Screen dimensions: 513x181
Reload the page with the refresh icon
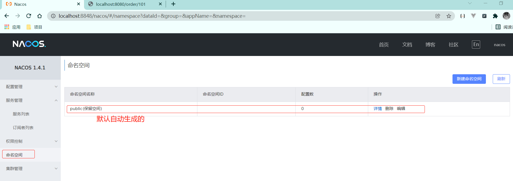tap(29, 16)
